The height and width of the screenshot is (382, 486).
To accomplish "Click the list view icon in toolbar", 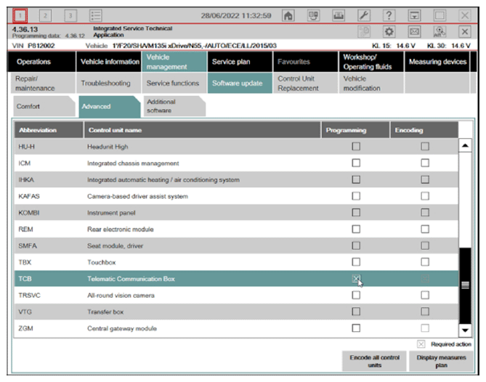I will pyautogui.click(x=95, y=15).
